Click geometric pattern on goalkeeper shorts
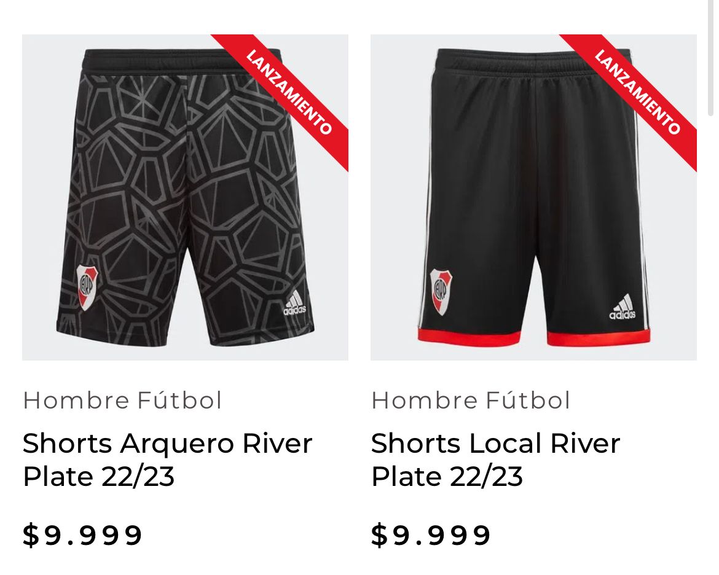The height and width of the screenshot is (575, 719). pos(183,192)
